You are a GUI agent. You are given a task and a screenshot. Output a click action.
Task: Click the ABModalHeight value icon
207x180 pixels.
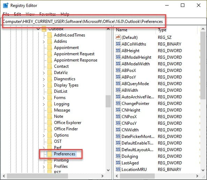(118, 57)
